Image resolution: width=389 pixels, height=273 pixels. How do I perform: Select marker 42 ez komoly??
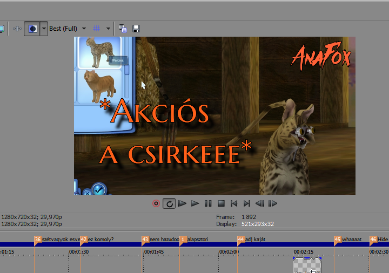[x=84, y=240]
